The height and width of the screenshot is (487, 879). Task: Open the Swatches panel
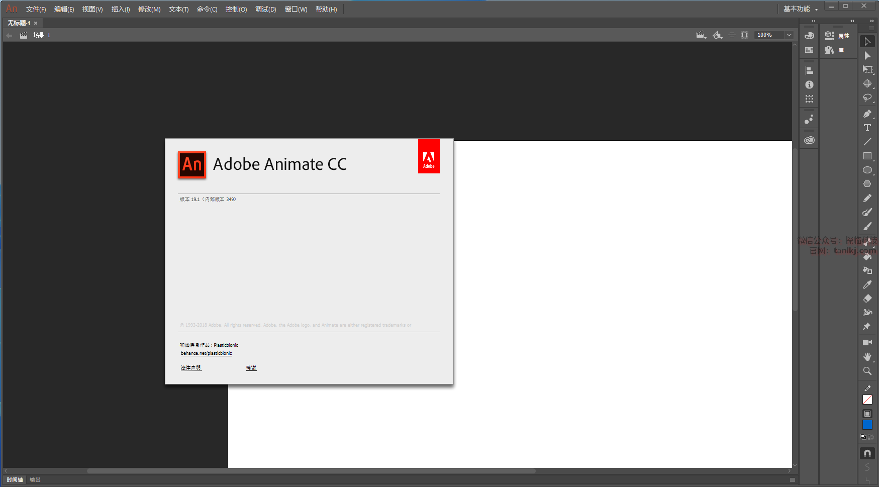point(809,50)
